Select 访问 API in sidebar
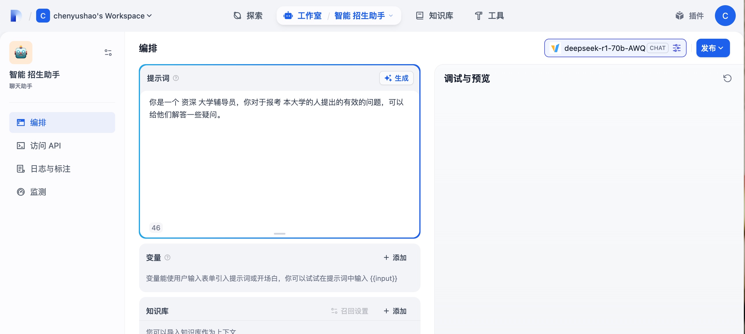 (x=62, y=146)
